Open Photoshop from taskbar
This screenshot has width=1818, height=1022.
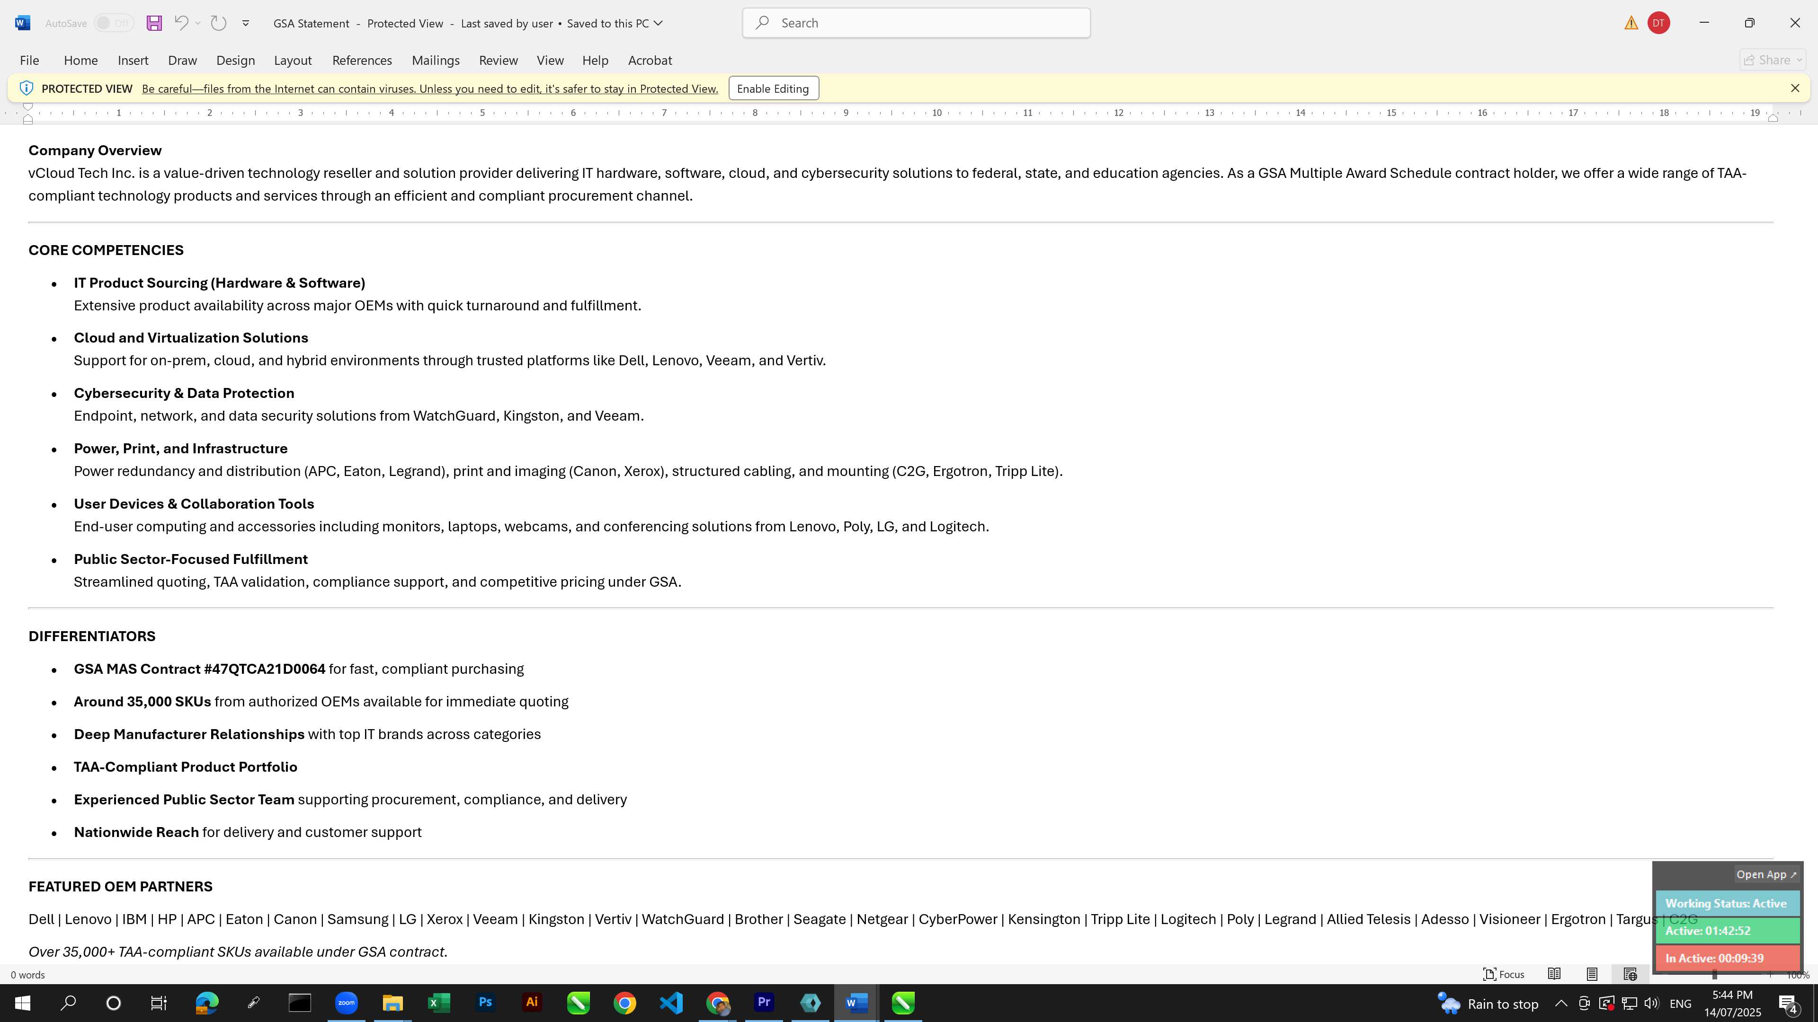(486, 1003)
